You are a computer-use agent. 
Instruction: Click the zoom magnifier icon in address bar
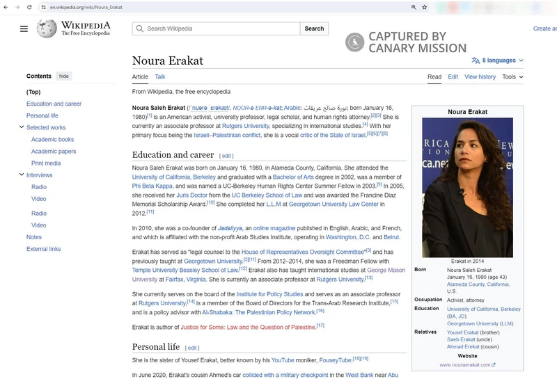click(414, 7)
